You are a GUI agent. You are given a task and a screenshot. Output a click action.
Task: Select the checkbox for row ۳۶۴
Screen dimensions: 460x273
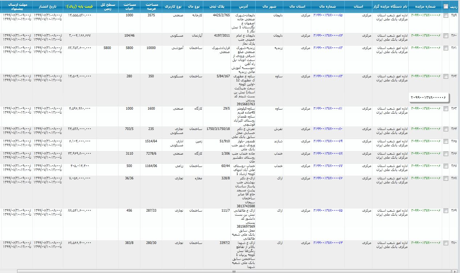[446, 130]
